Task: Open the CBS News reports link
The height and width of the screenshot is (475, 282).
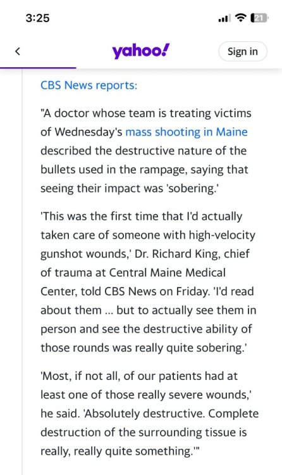Action: (x=89, y=85)
